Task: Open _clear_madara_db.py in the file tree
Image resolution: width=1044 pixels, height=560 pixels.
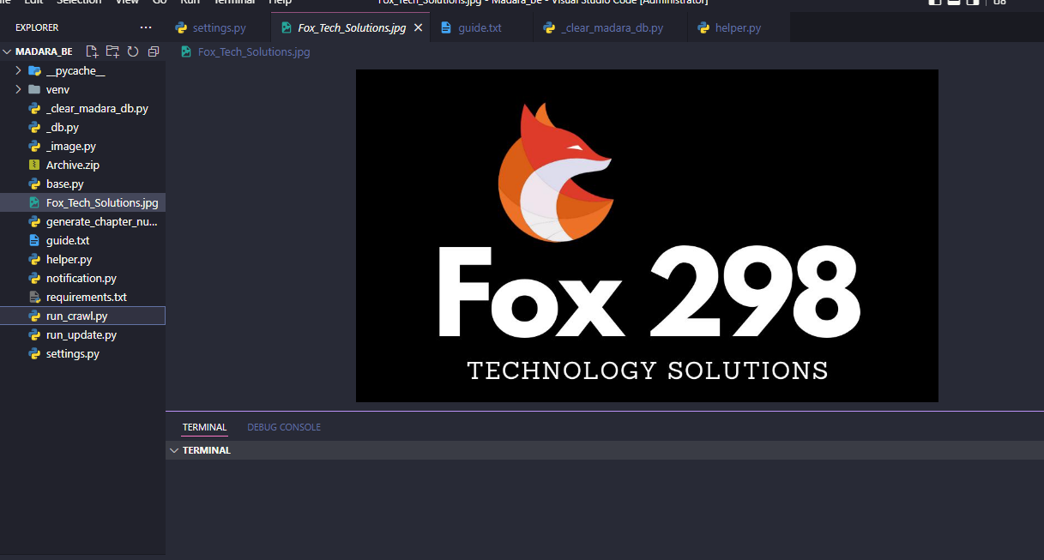Action: (82, 108)
